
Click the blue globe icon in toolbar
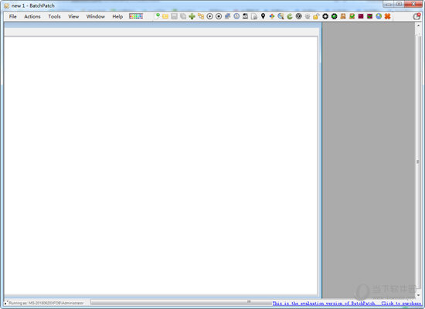pos(379,16)
